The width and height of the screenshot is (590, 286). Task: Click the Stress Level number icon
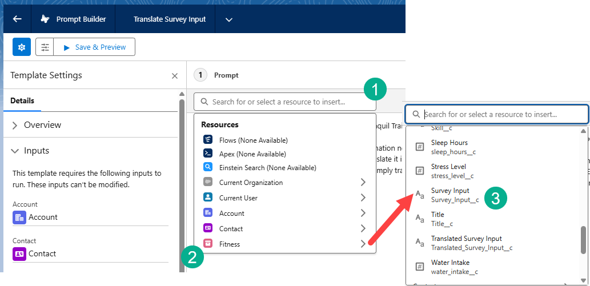tap(420, 171)
